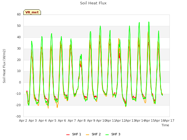Screen dimensions: 187x140
Task: Click the 50 y-axis tick label
Action: pyautogui.click(x=19, y=26)
